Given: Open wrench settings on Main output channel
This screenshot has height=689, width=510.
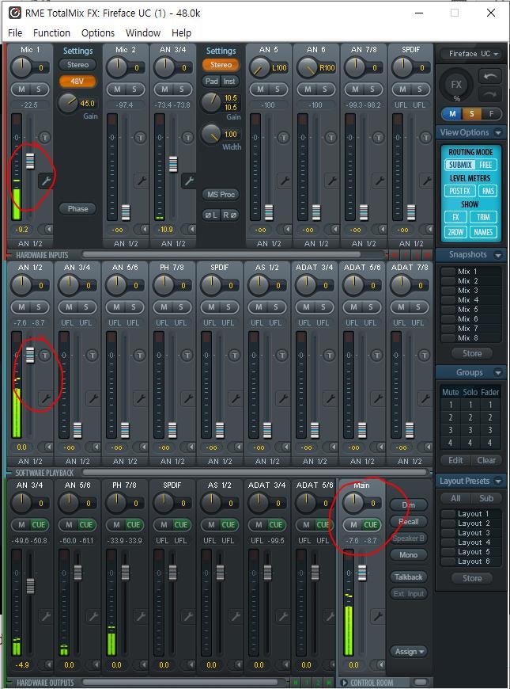Looking at the screenshot, I should (x=378, y=616).
